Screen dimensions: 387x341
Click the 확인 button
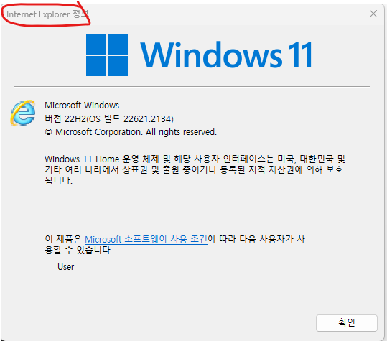tap(347, 323)
